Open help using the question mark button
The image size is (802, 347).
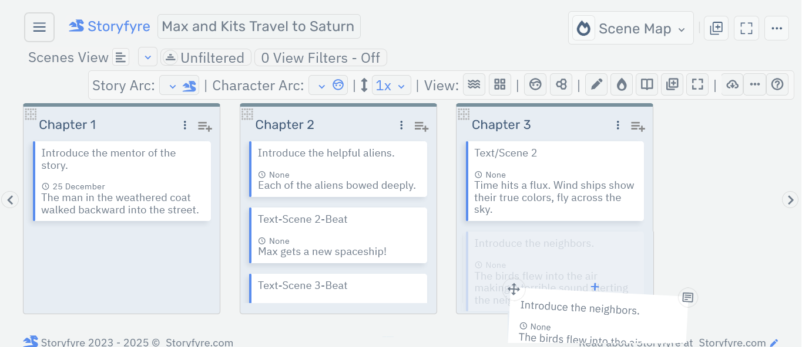coord(777,84)
